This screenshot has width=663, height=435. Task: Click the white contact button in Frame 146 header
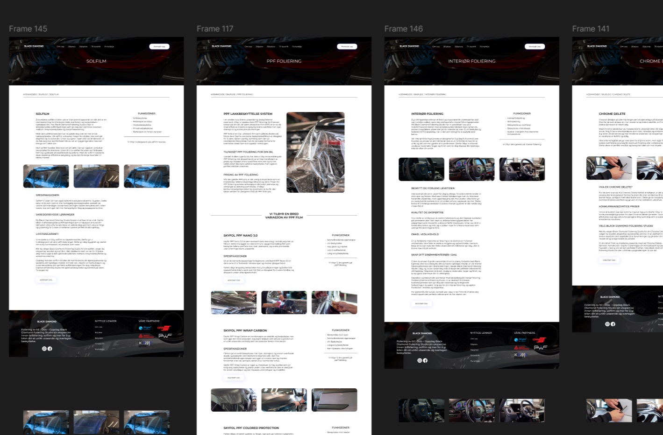(535, 47)
